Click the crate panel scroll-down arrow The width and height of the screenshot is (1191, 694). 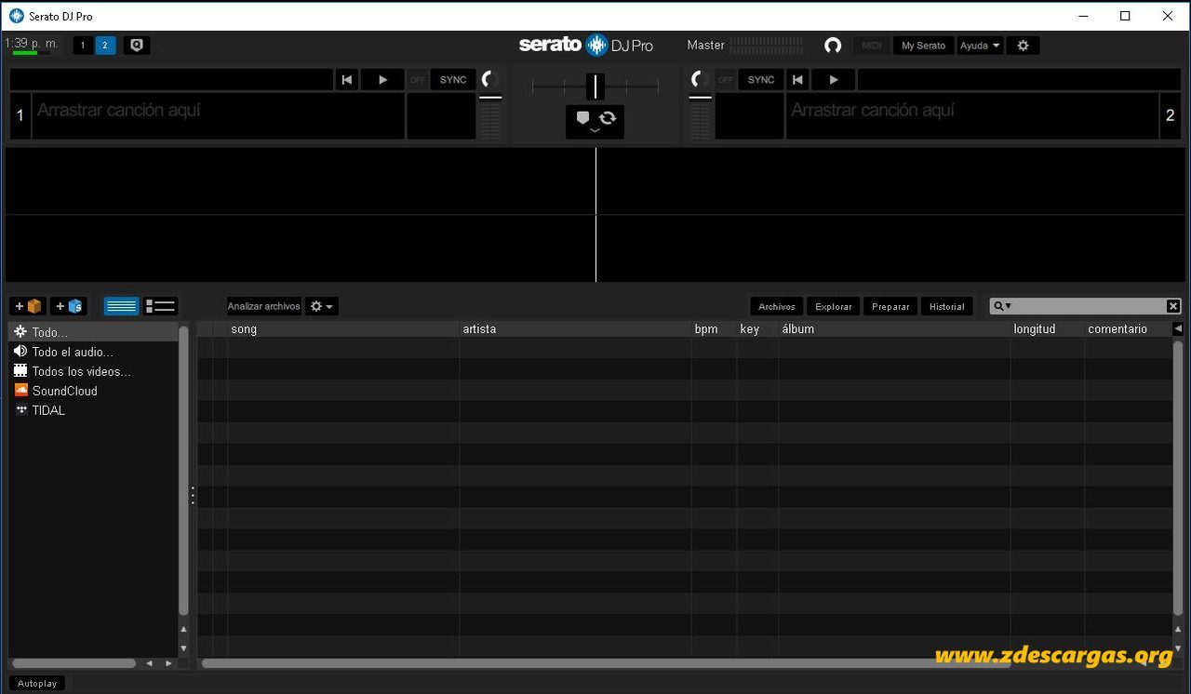tap(183, 648)
